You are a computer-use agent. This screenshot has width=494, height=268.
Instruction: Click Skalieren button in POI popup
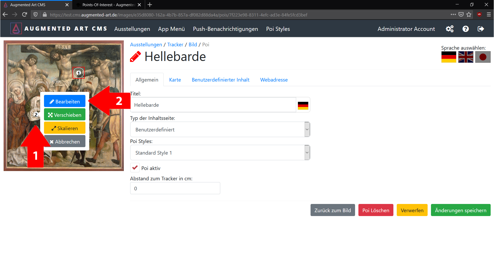click(65, 128)
